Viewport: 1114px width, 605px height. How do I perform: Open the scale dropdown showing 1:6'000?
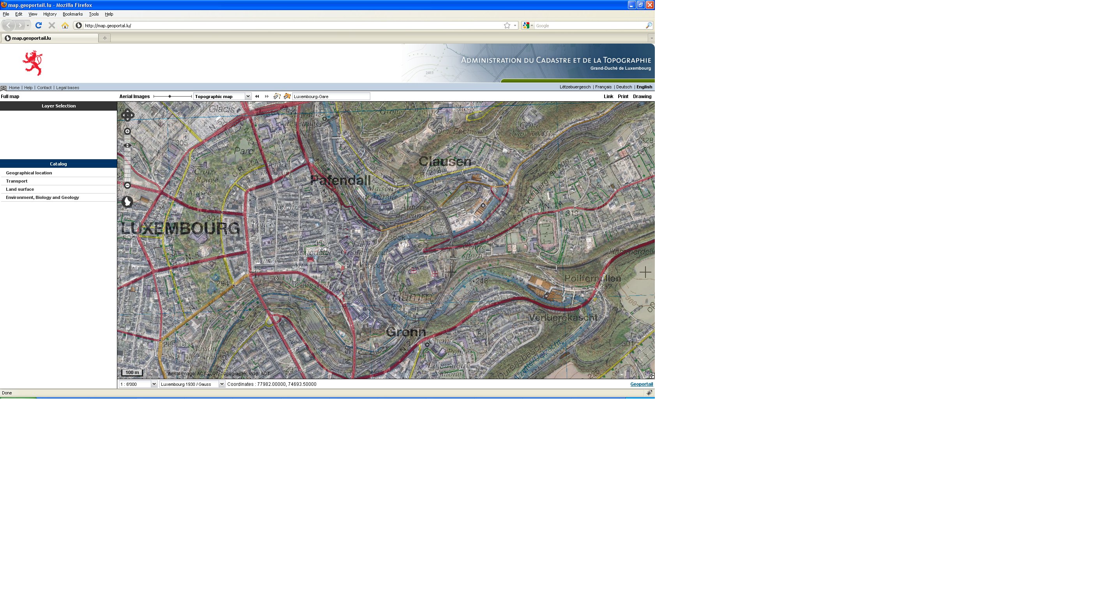pyautogui.click(x=137, y=384)
